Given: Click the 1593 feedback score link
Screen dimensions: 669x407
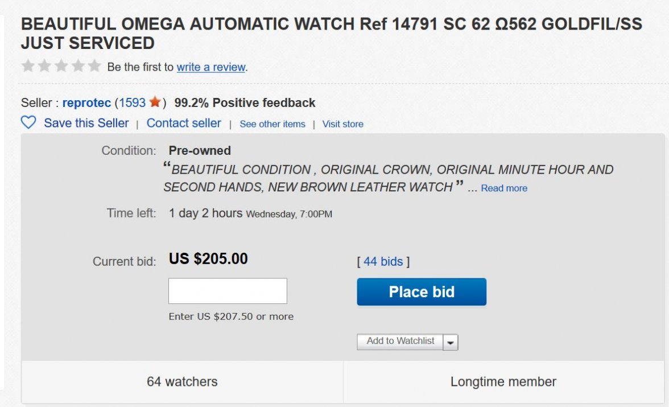Looking at the screenshot, I should tap(132, 103).
